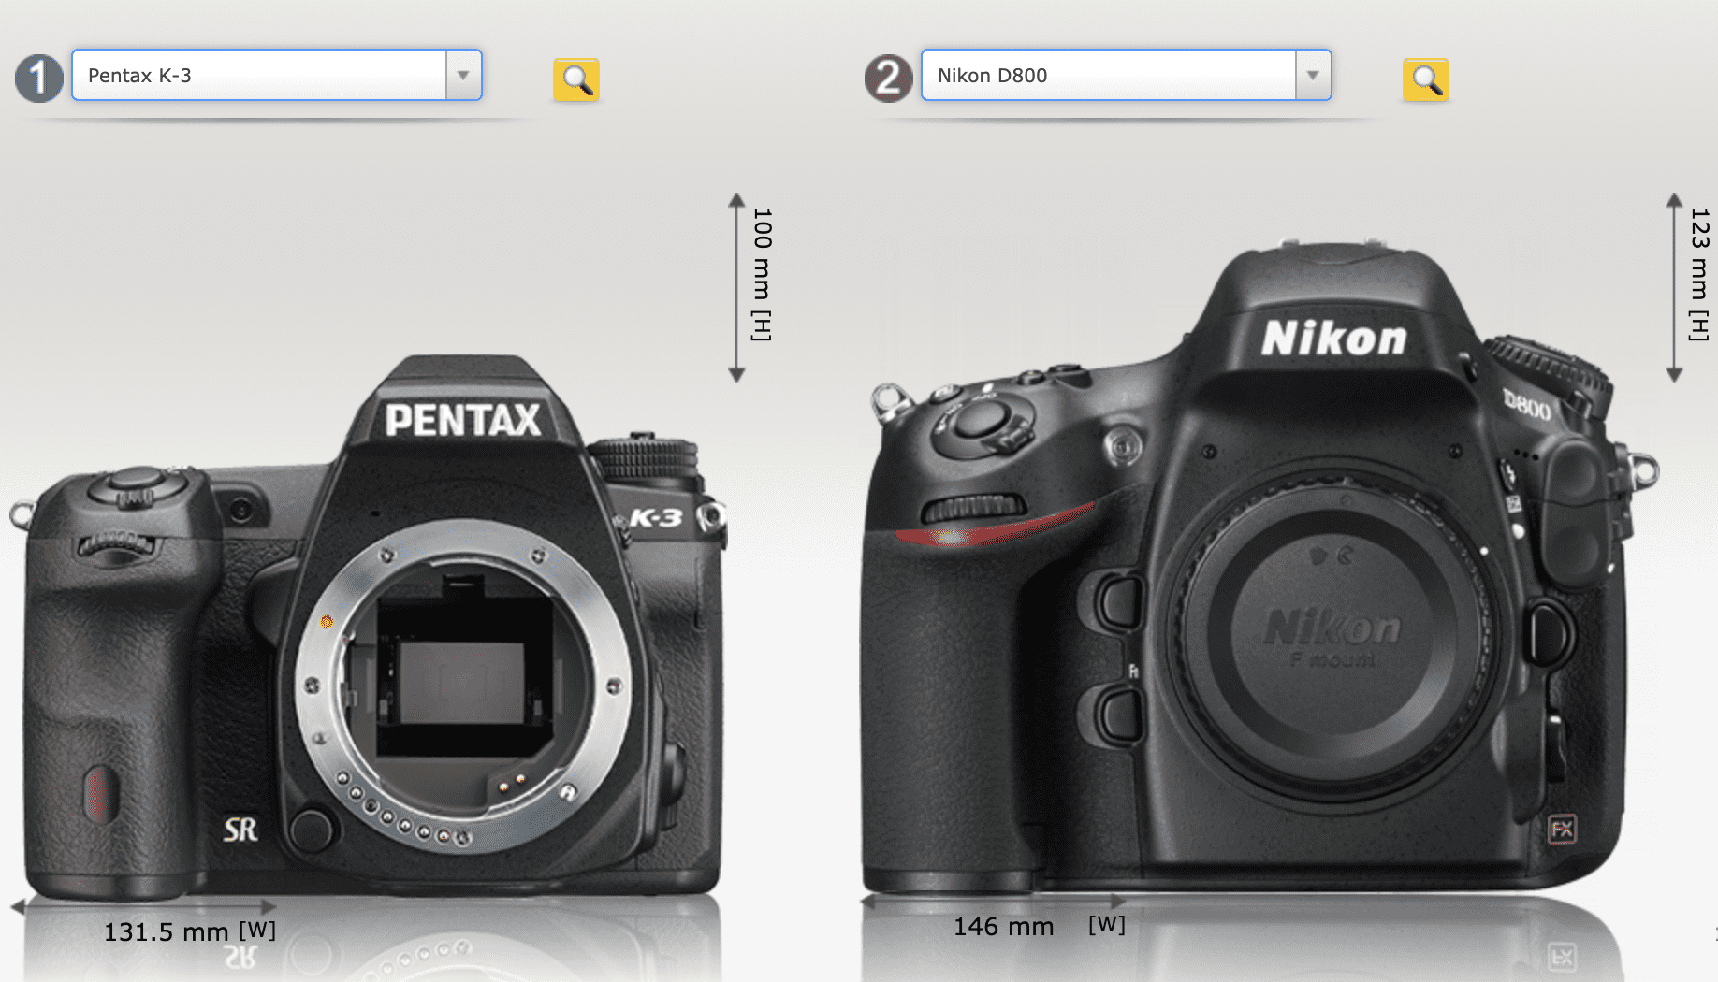This screenshot has width=1718, height=982.
Task: Click the Pentax K-3 selection field
Action: pyautogui.click(x=277, y=75)
